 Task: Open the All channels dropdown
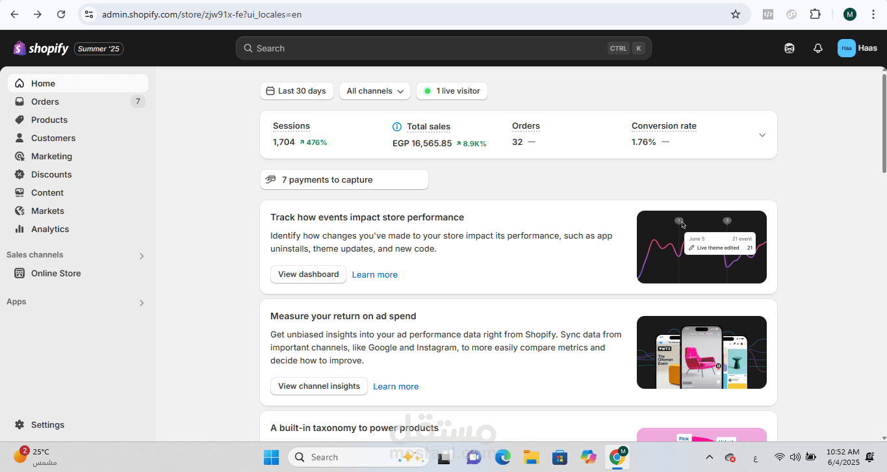click(x=374, y=91)
